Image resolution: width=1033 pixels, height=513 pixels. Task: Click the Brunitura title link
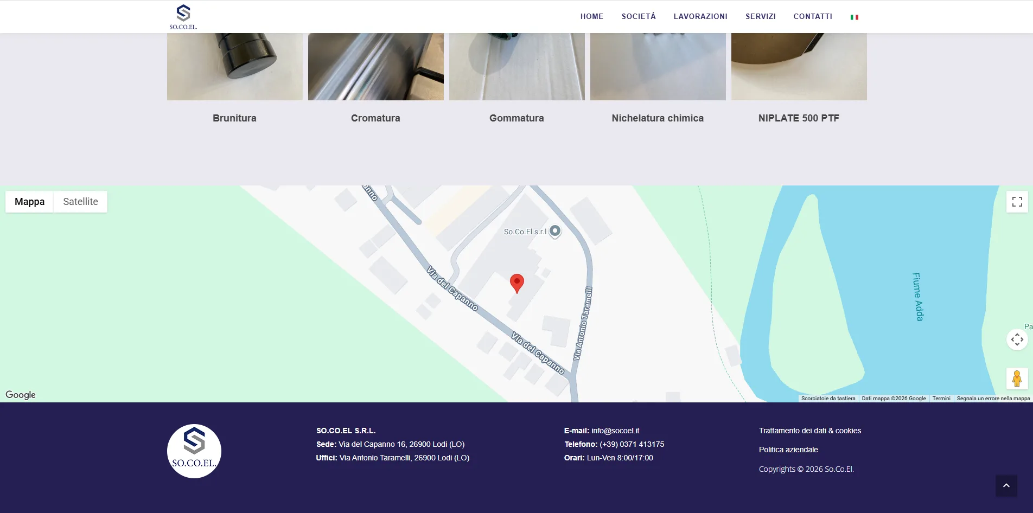click(x=234, y=118)
